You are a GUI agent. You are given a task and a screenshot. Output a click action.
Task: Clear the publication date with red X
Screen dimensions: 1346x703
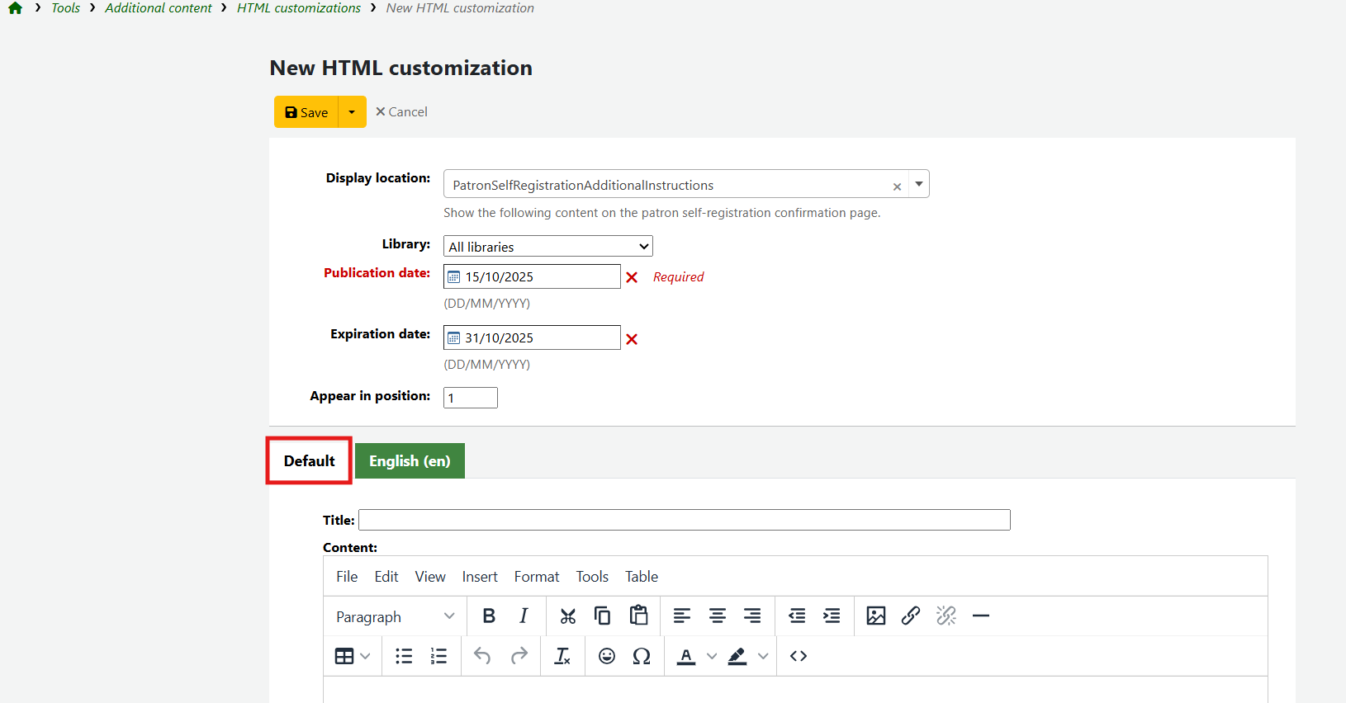tap(632, 277)
